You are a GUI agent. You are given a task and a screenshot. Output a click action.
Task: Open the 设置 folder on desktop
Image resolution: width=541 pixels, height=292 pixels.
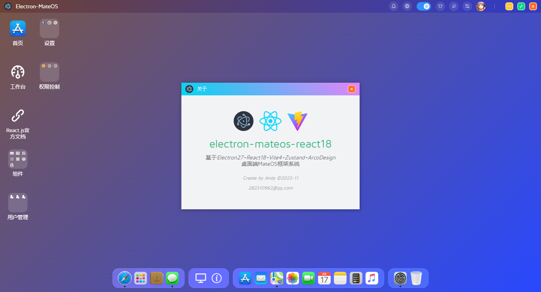[x=50, y=28]
